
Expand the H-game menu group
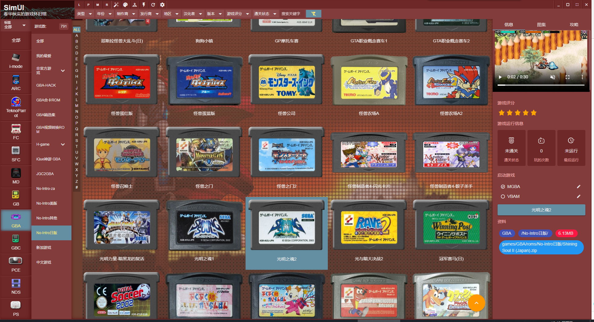click(63, 144)
